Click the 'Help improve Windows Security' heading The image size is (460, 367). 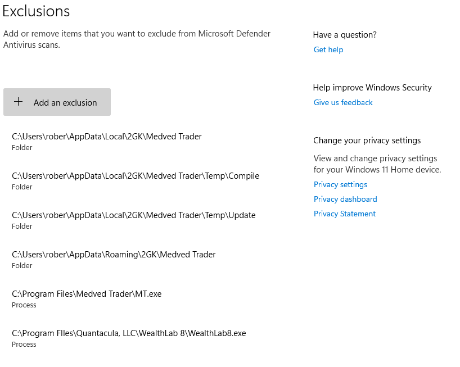click(x=372, y=88)
